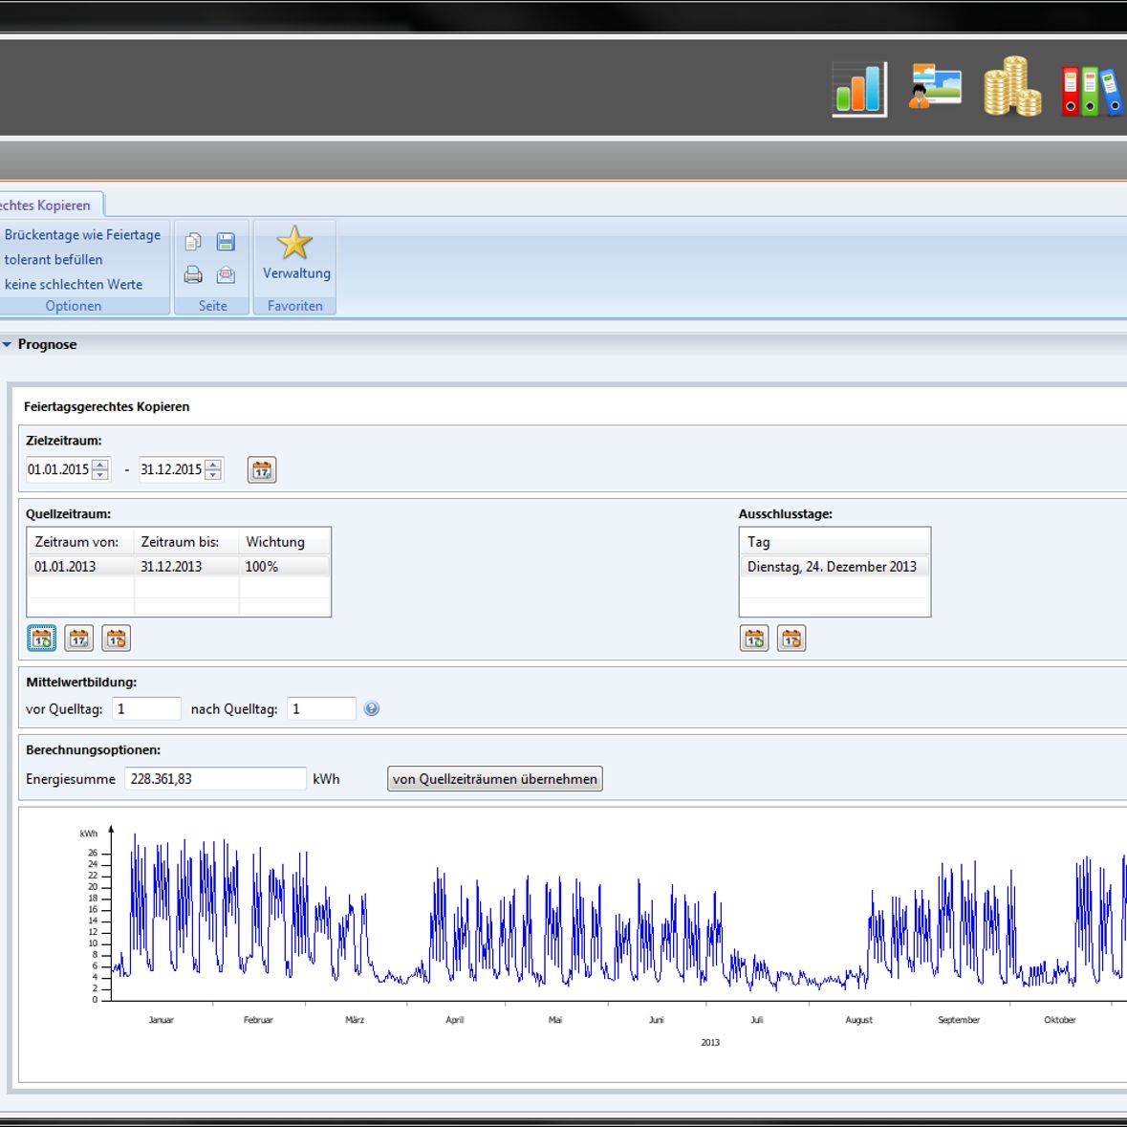
Task: Select Dienstag, 24. Dezember 2013 row
Action: pos(834,567)
